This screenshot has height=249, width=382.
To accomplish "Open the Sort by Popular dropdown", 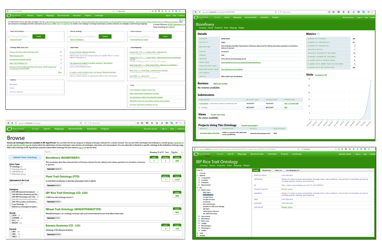I will click(x=177, y=152).
